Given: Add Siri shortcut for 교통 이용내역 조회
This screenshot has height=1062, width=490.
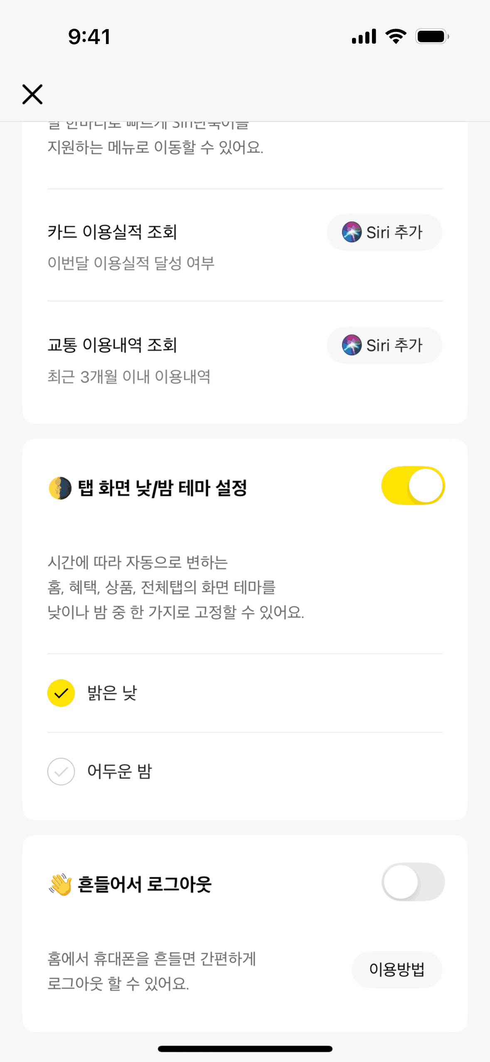Looking at the screenshot, I should pos(384,345).
